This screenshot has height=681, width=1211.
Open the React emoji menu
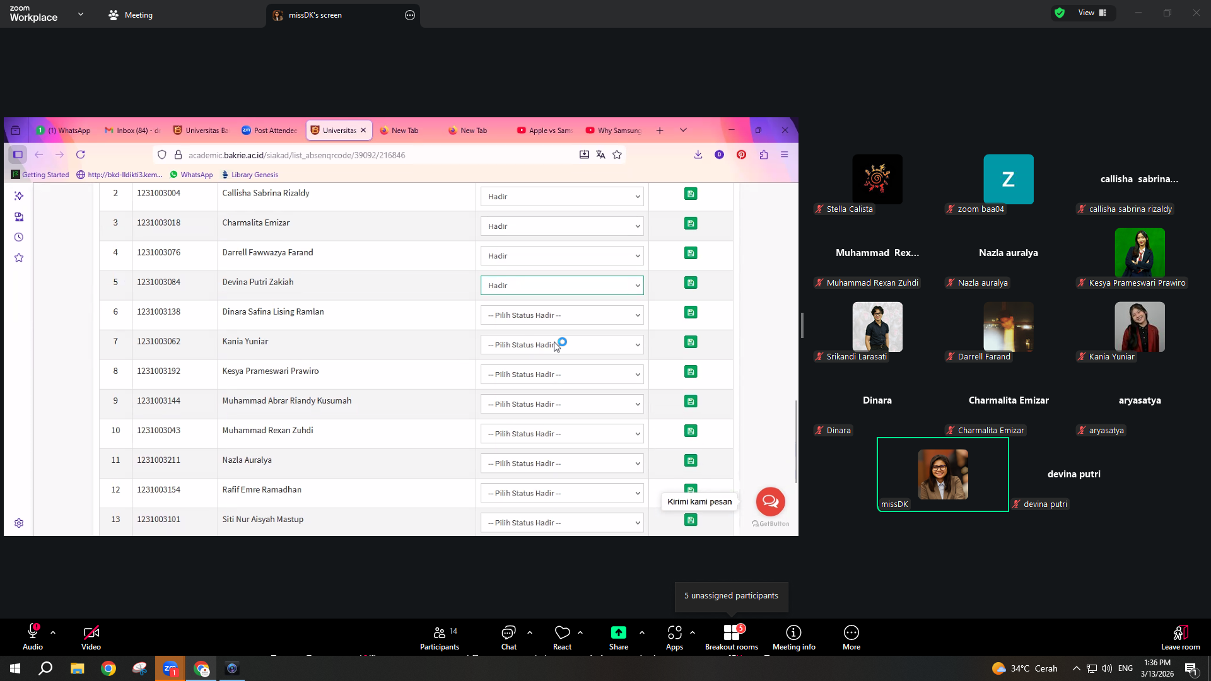coord(562,637)
